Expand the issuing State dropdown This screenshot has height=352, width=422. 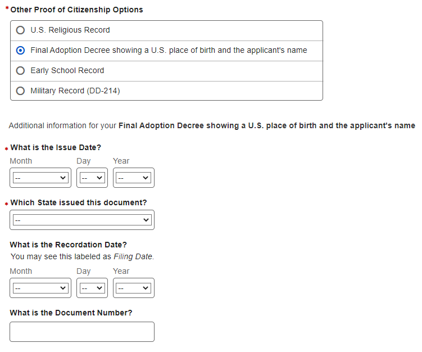click(x=81, y=220)
